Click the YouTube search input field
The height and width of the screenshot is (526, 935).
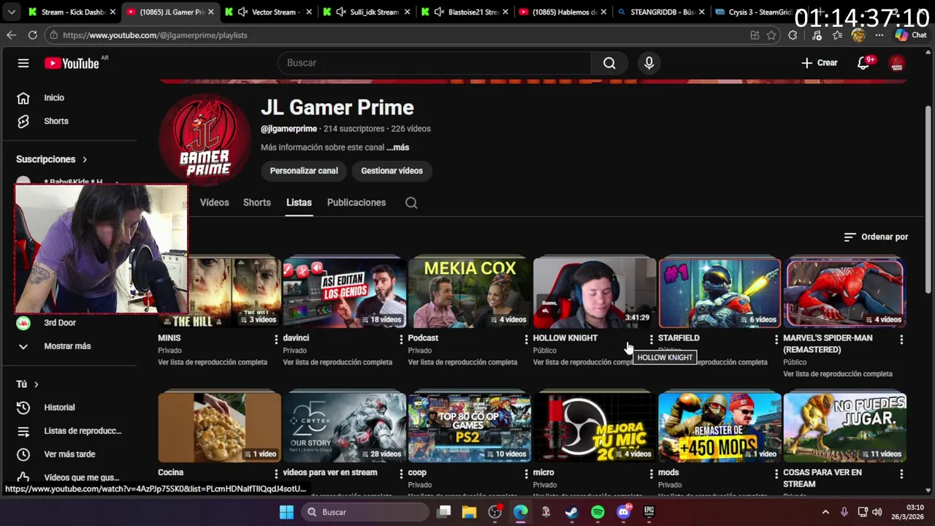tap(434, 63)
